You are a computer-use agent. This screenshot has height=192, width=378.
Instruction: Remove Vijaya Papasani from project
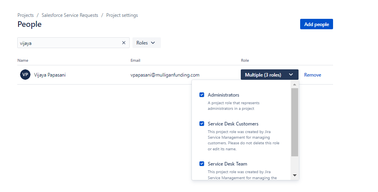pyautogui.click(x=313, y=75)
